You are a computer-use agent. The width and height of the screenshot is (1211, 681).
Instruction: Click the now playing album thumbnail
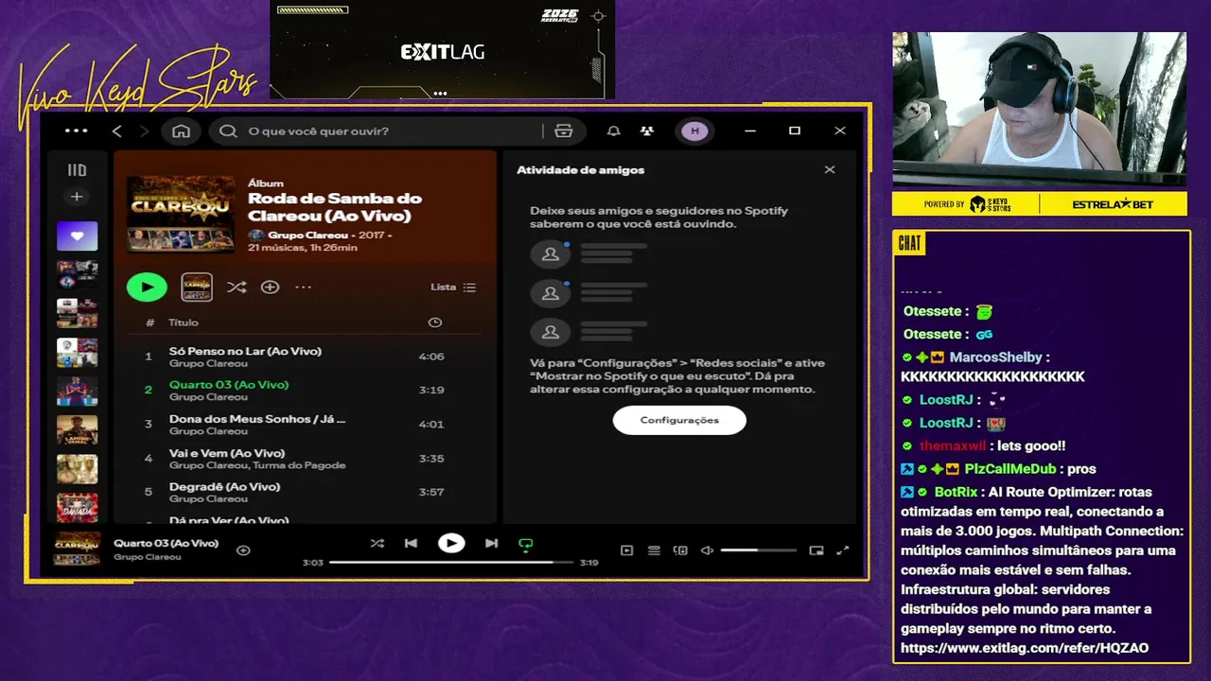click(77, 549)
